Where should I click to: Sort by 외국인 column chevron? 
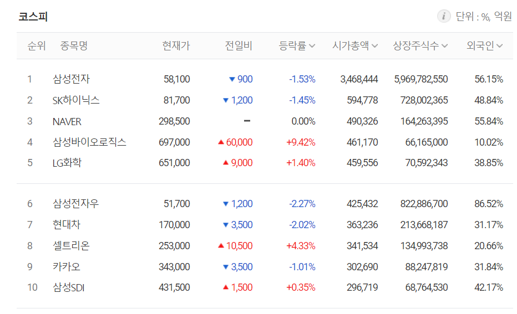[x=499, y=46]
